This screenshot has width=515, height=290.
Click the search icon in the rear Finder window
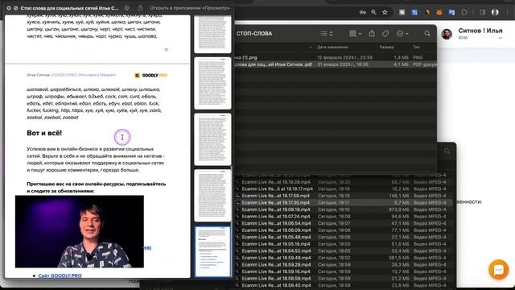pos(447,151)
